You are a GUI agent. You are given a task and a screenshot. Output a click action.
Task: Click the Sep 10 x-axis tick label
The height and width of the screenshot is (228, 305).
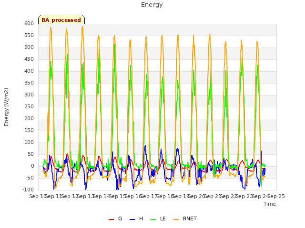[x=38, y=196]
